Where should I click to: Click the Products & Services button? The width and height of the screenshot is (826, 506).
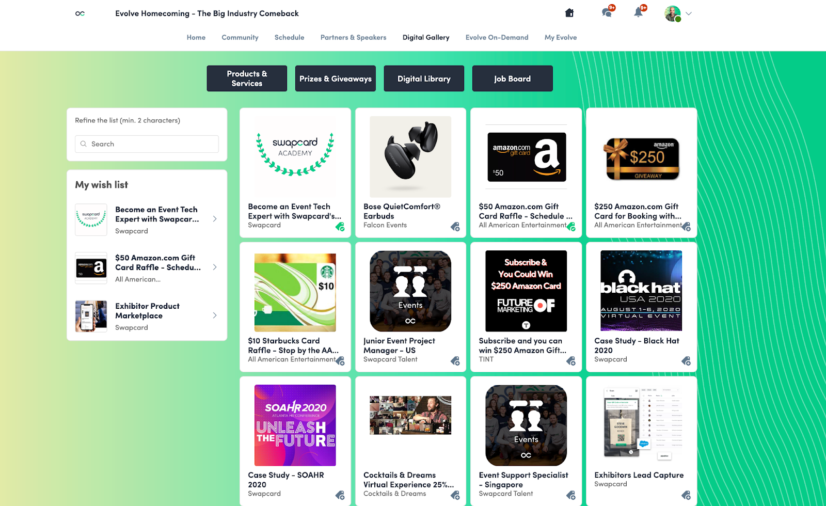[247, 78]
